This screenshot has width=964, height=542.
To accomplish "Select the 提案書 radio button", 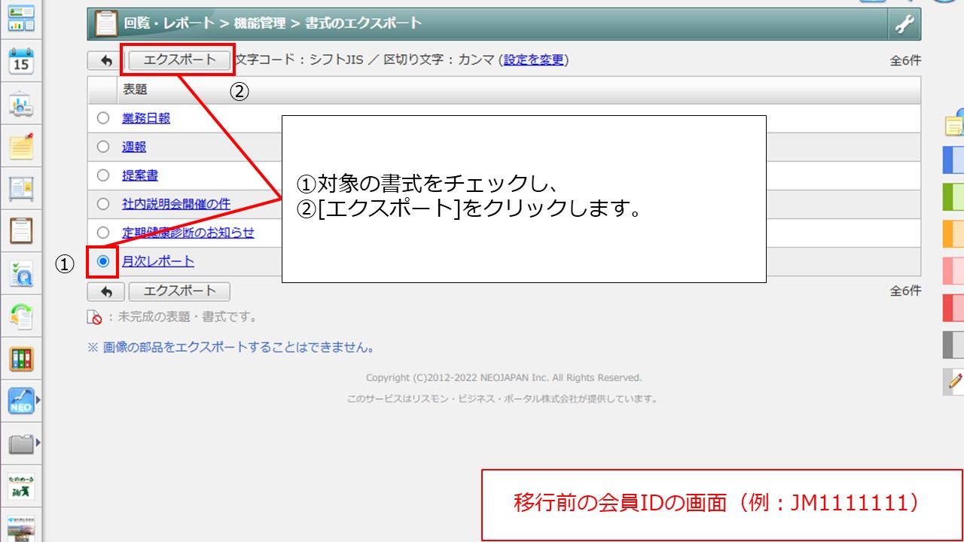I will point(103,175).
